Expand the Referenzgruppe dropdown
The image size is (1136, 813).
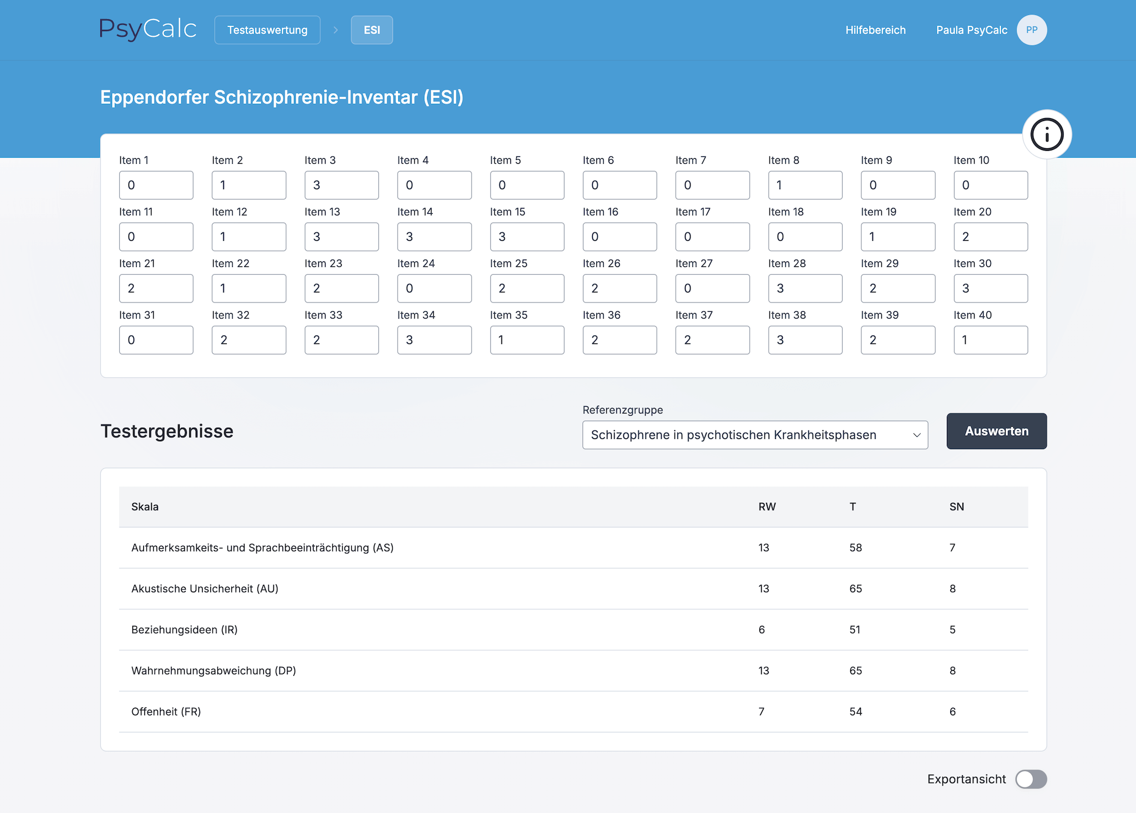[743, 435]
